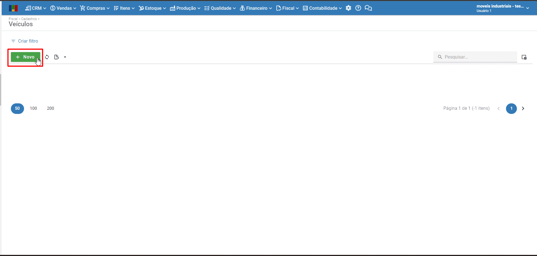Click the colorful app logo icon
Screen dimensions: 537x256
pos(13,8)
